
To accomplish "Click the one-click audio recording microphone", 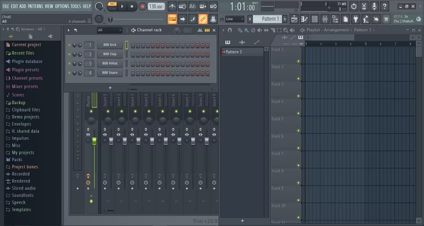I will (374, 6).
